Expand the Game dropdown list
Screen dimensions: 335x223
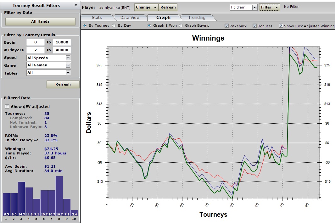point(68,65)
